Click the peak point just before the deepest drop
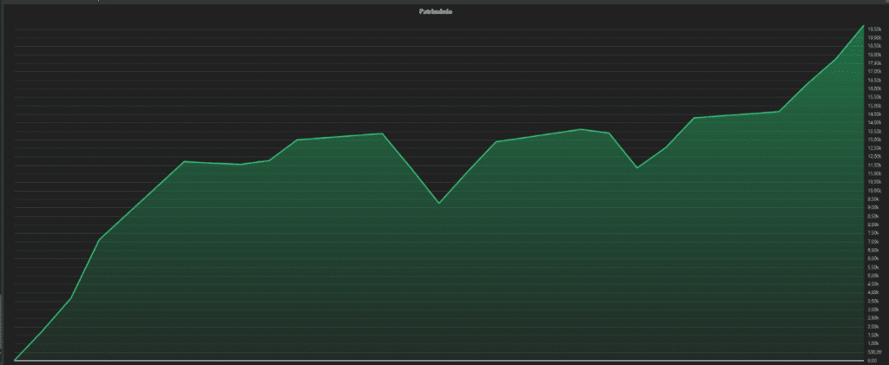Screen dimensions: 889x365 [383, 134]
